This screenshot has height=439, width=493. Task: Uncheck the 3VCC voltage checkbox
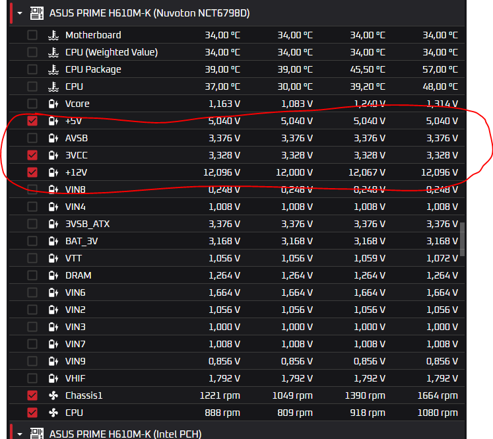point(32,155)
